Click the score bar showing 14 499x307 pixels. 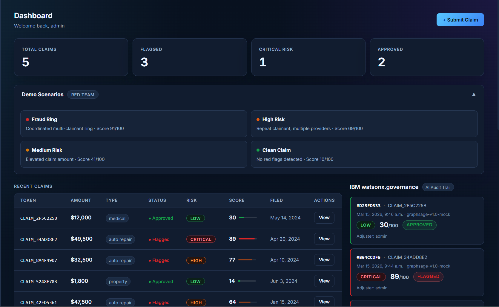247,281
